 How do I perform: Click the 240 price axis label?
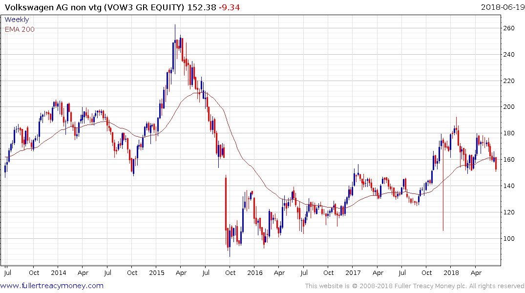(509, 54)
